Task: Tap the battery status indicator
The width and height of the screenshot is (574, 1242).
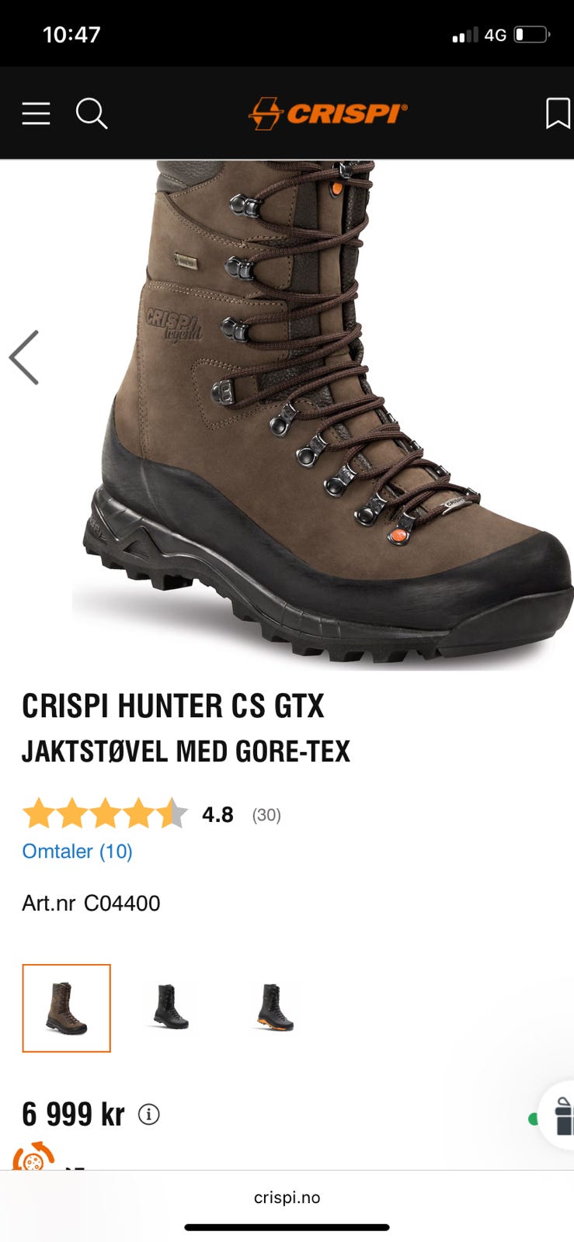Action: (x=532, y=35)
